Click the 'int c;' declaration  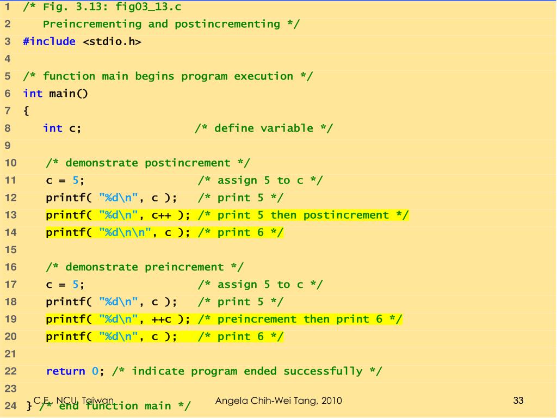click(x=62, y=128)
